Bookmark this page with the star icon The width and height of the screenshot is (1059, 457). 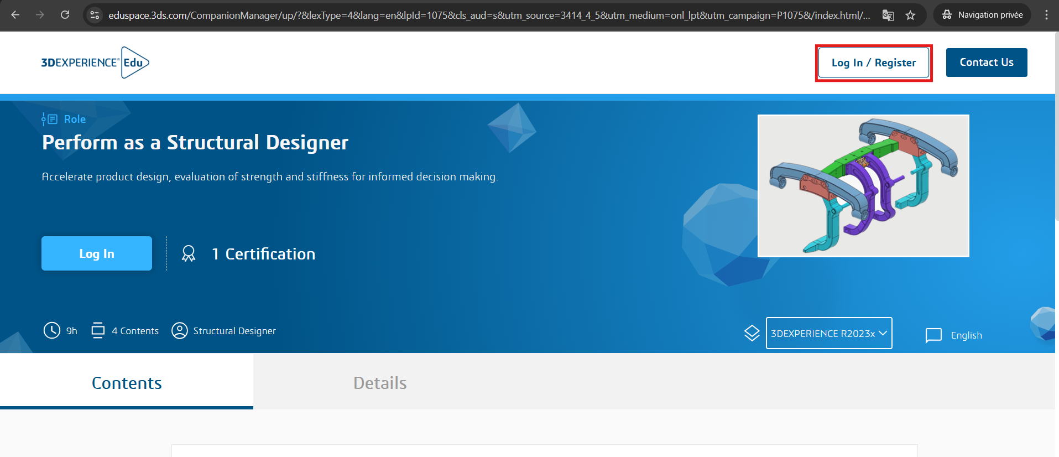coord(910,15)
